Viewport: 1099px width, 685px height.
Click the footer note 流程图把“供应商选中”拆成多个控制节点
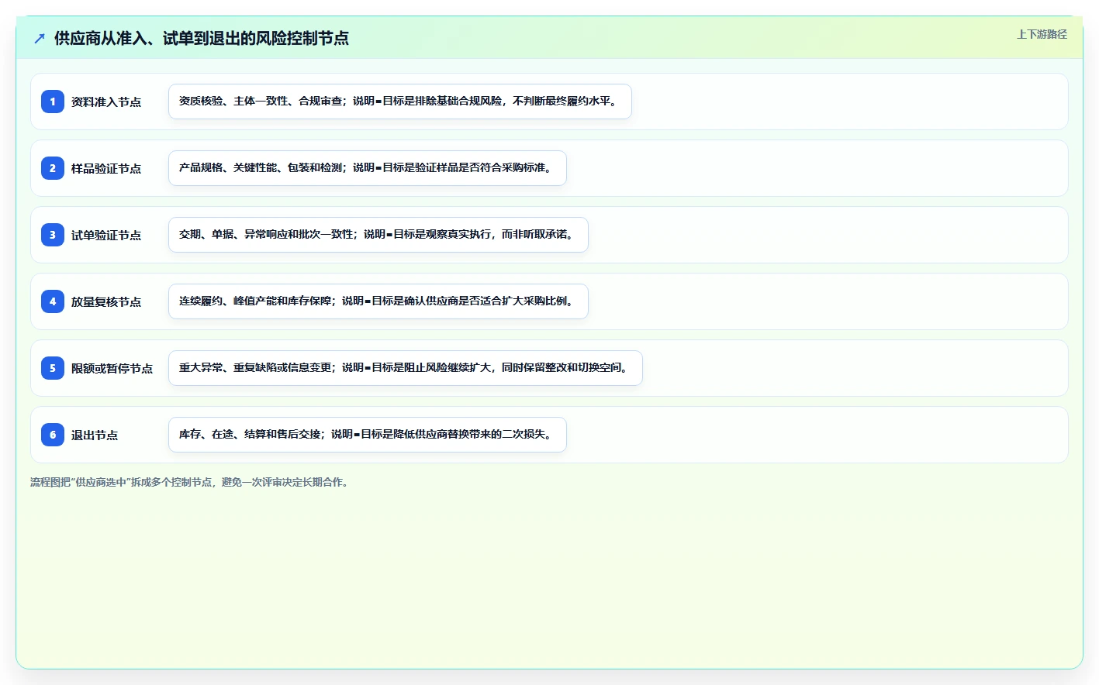pyautogui.click(x=191, y=482)
